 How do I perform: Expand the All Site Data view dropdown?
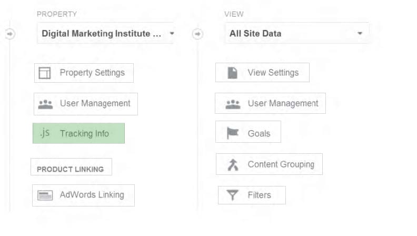click(297, 33)
